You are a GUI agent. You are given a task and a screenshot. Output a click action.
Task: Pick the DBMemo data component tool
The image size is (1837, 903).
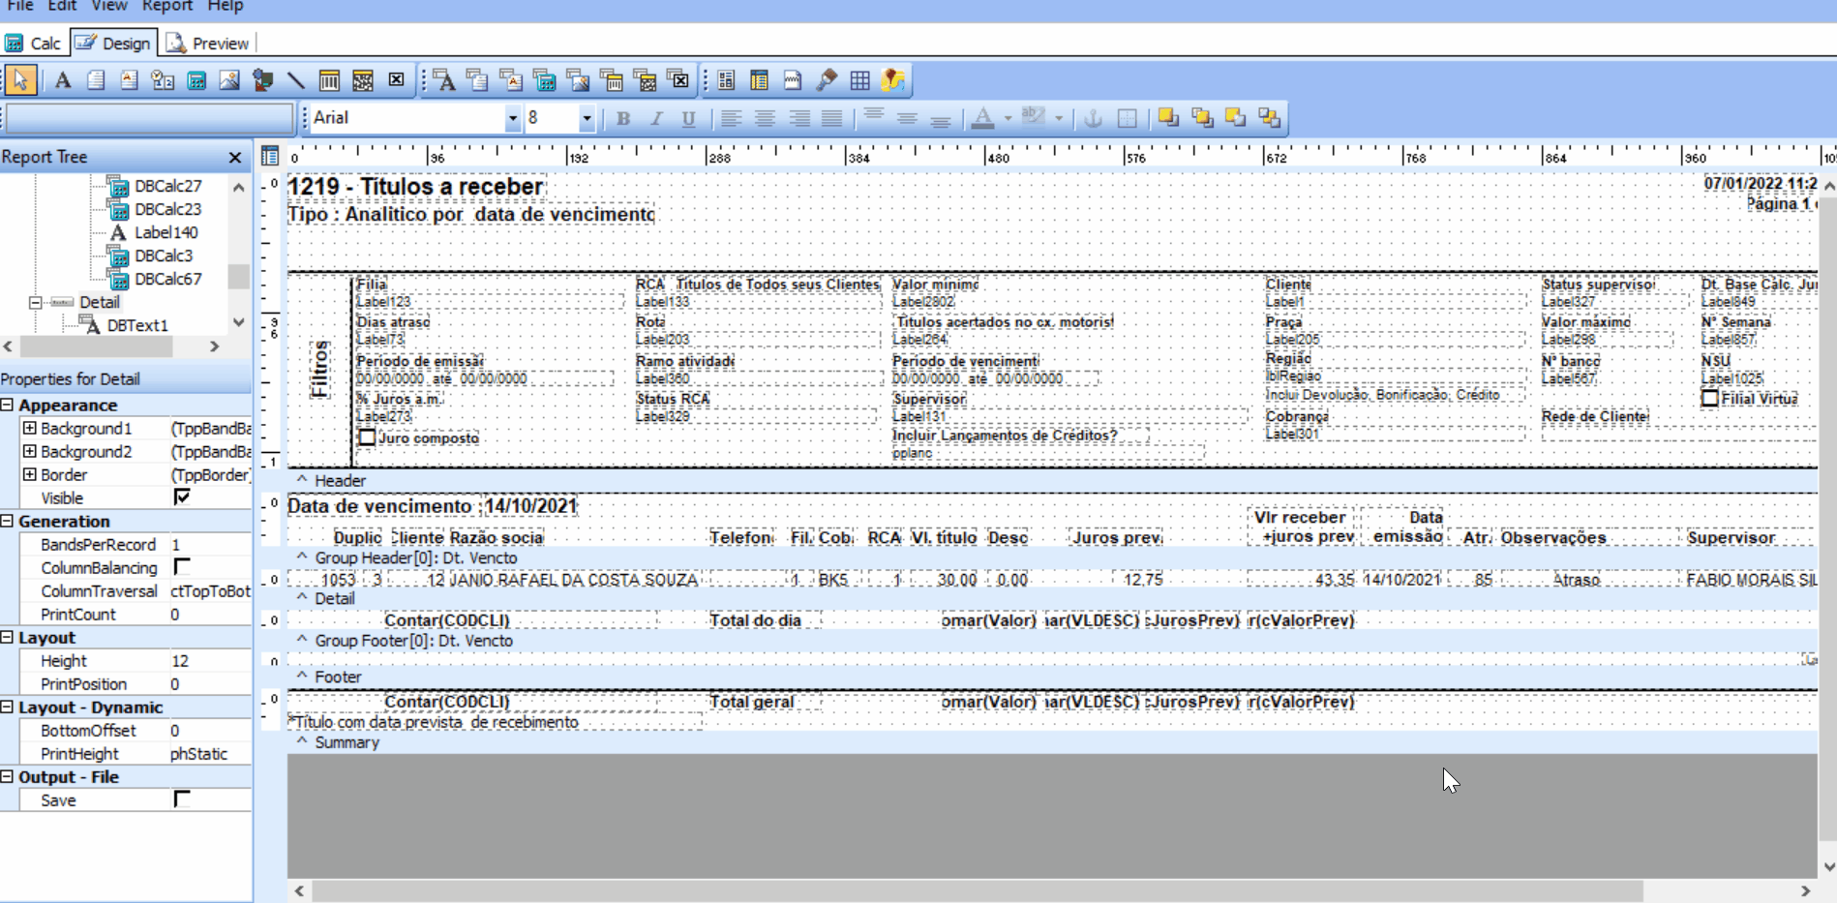tap(477, 80)
